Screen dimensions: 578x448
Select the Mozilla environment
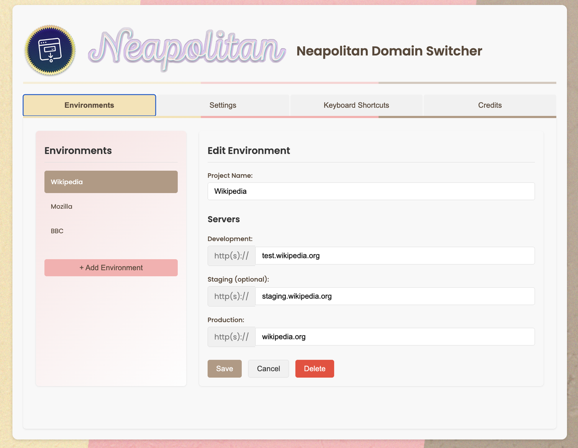click(x=111, y=206)
